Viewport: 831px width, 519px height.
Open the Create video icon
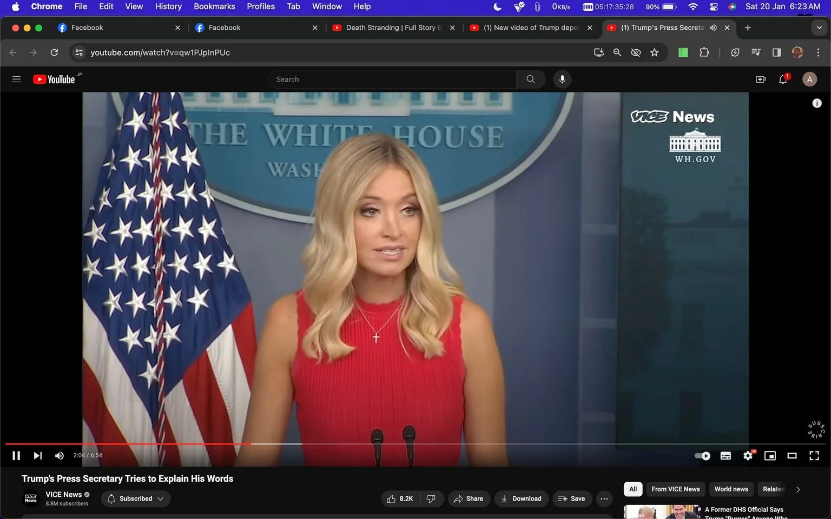click(x=761, y=79)
